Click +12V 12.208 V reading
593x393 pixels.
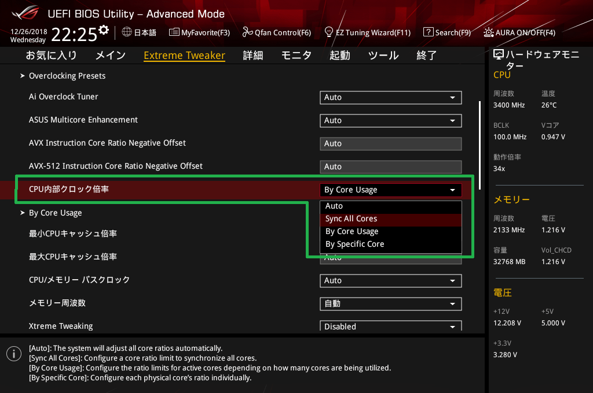click(507, 323)
